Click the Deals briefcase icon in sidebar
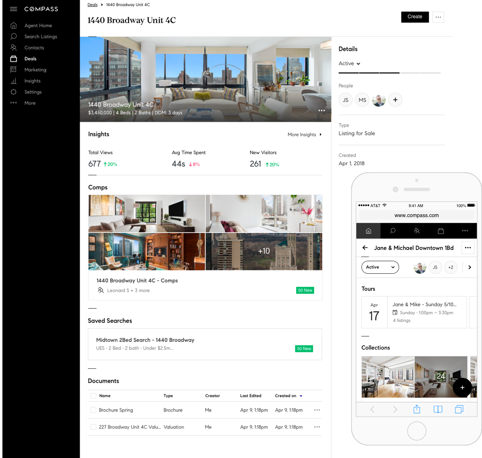The image size is (482, 458). pos(13,59)
